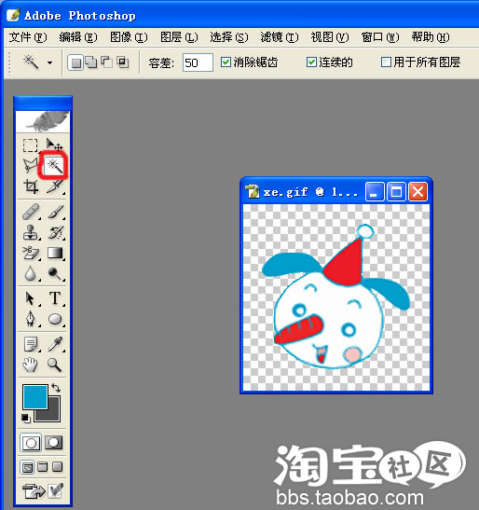Choose the Clone Stamp tool
The image size is (479, 510).
[x=30, y=232]
